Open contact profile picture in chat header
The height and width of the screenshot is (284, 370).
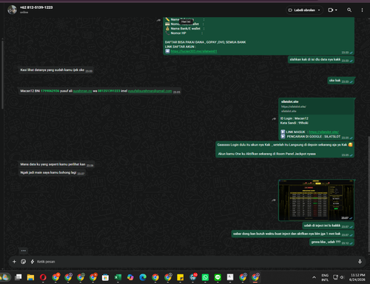tap(12, 10)
